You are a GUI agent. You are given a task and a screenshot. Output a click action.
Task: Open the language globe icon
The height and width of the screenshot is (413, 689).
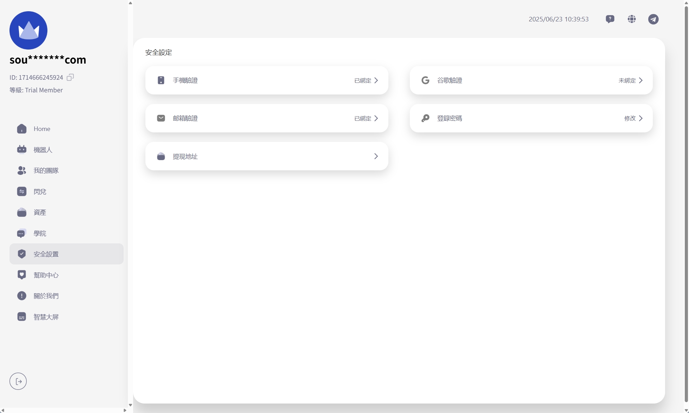click(x=632, y=19)
